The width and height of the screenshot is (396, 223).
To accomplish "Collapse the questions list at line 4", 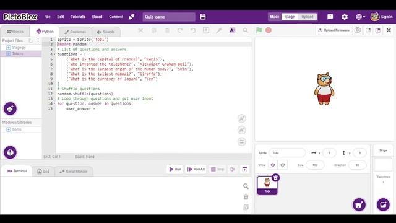I will pos(54,54).
